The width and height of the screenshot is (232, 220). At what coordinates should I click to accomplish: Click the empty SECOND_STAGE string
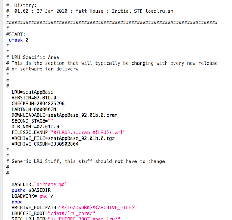[x=50, y=121]
